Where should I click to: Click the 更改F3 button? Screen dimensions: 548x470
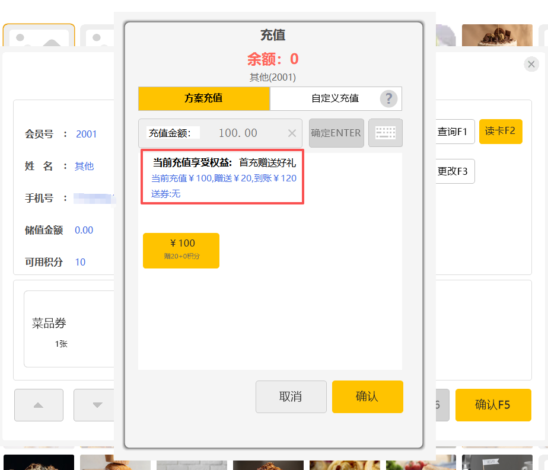[x=454, y=172]
